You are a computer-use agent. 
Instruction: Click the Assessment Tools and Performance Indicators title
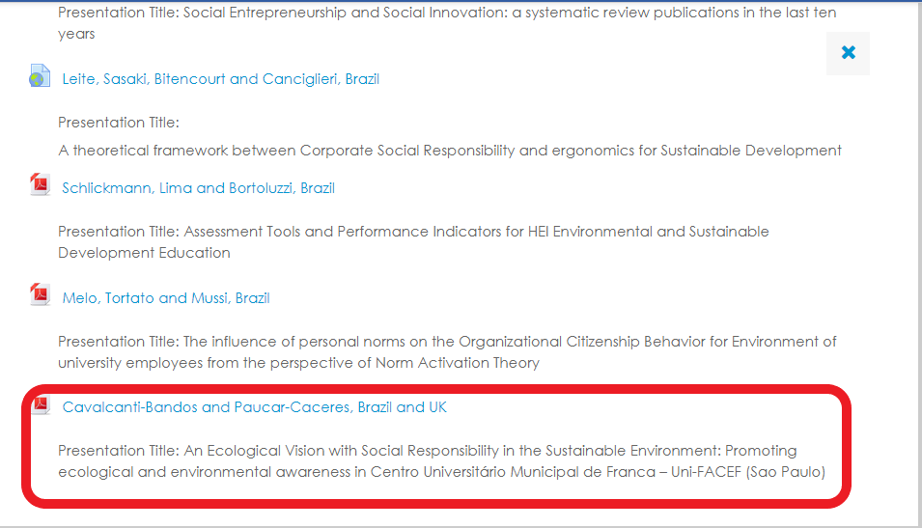413,232
